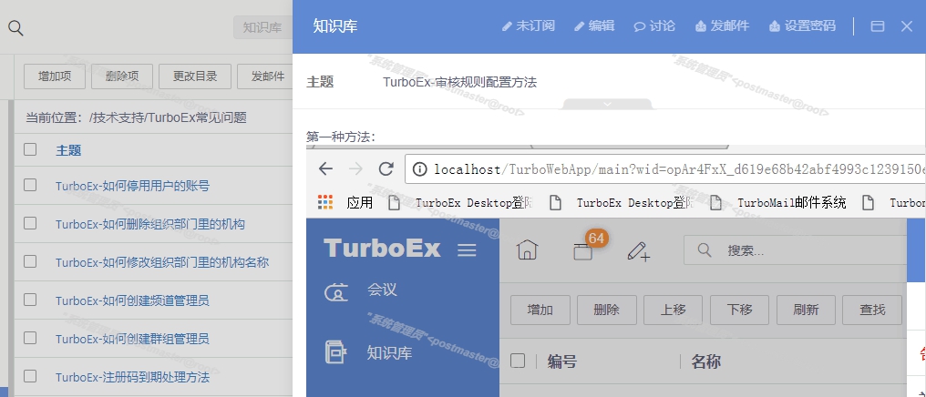
Task: Click 发邮件 in the blue header
Action: 722,26
